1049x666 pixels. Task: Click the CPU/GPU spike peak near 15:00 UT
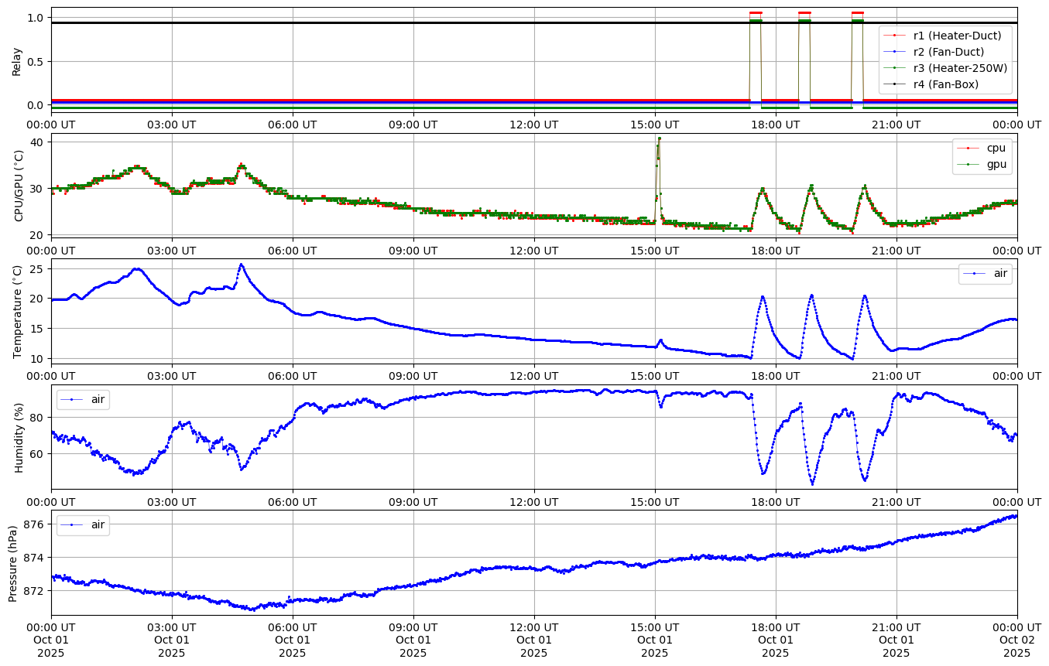click(x=659, y=138)
